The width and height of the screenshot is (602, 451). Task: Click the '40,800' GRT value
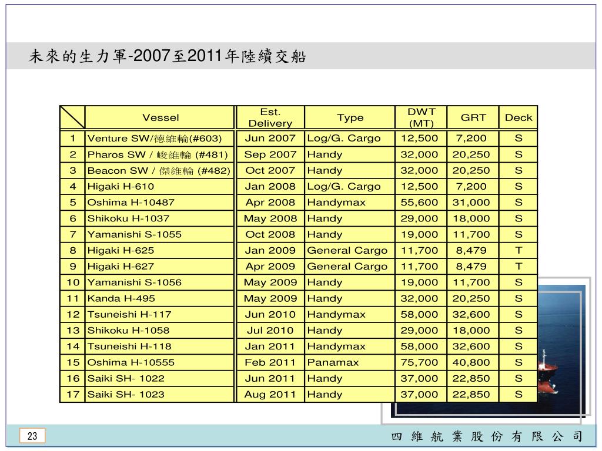(x=473, y=362)
